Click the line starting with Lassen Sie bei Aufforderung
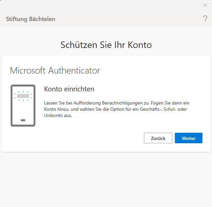Viewport: 212px width, 207px height. 117,103
